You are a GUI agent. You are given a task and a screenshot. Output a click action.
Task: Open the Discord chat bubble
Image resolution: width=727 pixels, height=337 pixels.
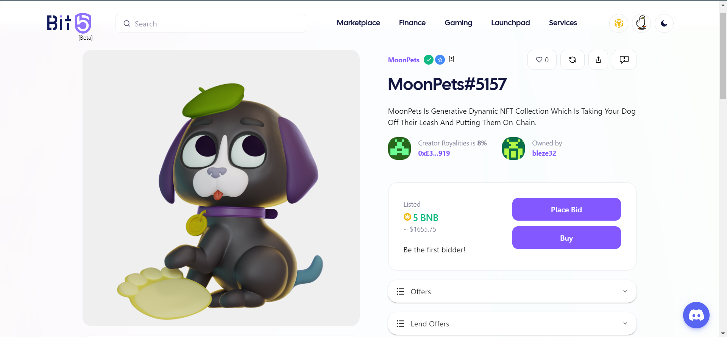(696, 315)
